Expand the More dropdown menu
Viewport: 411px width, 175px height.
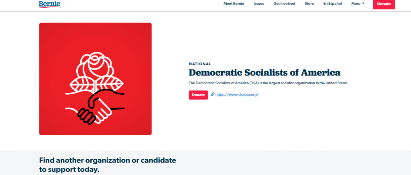(356, 4)
